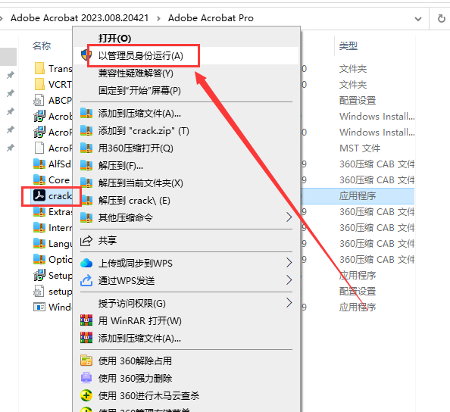Viewport: 450px width, 412px height.
Task: Click the 360 compress icon for crack.zip
Action: tap(86, 131)
